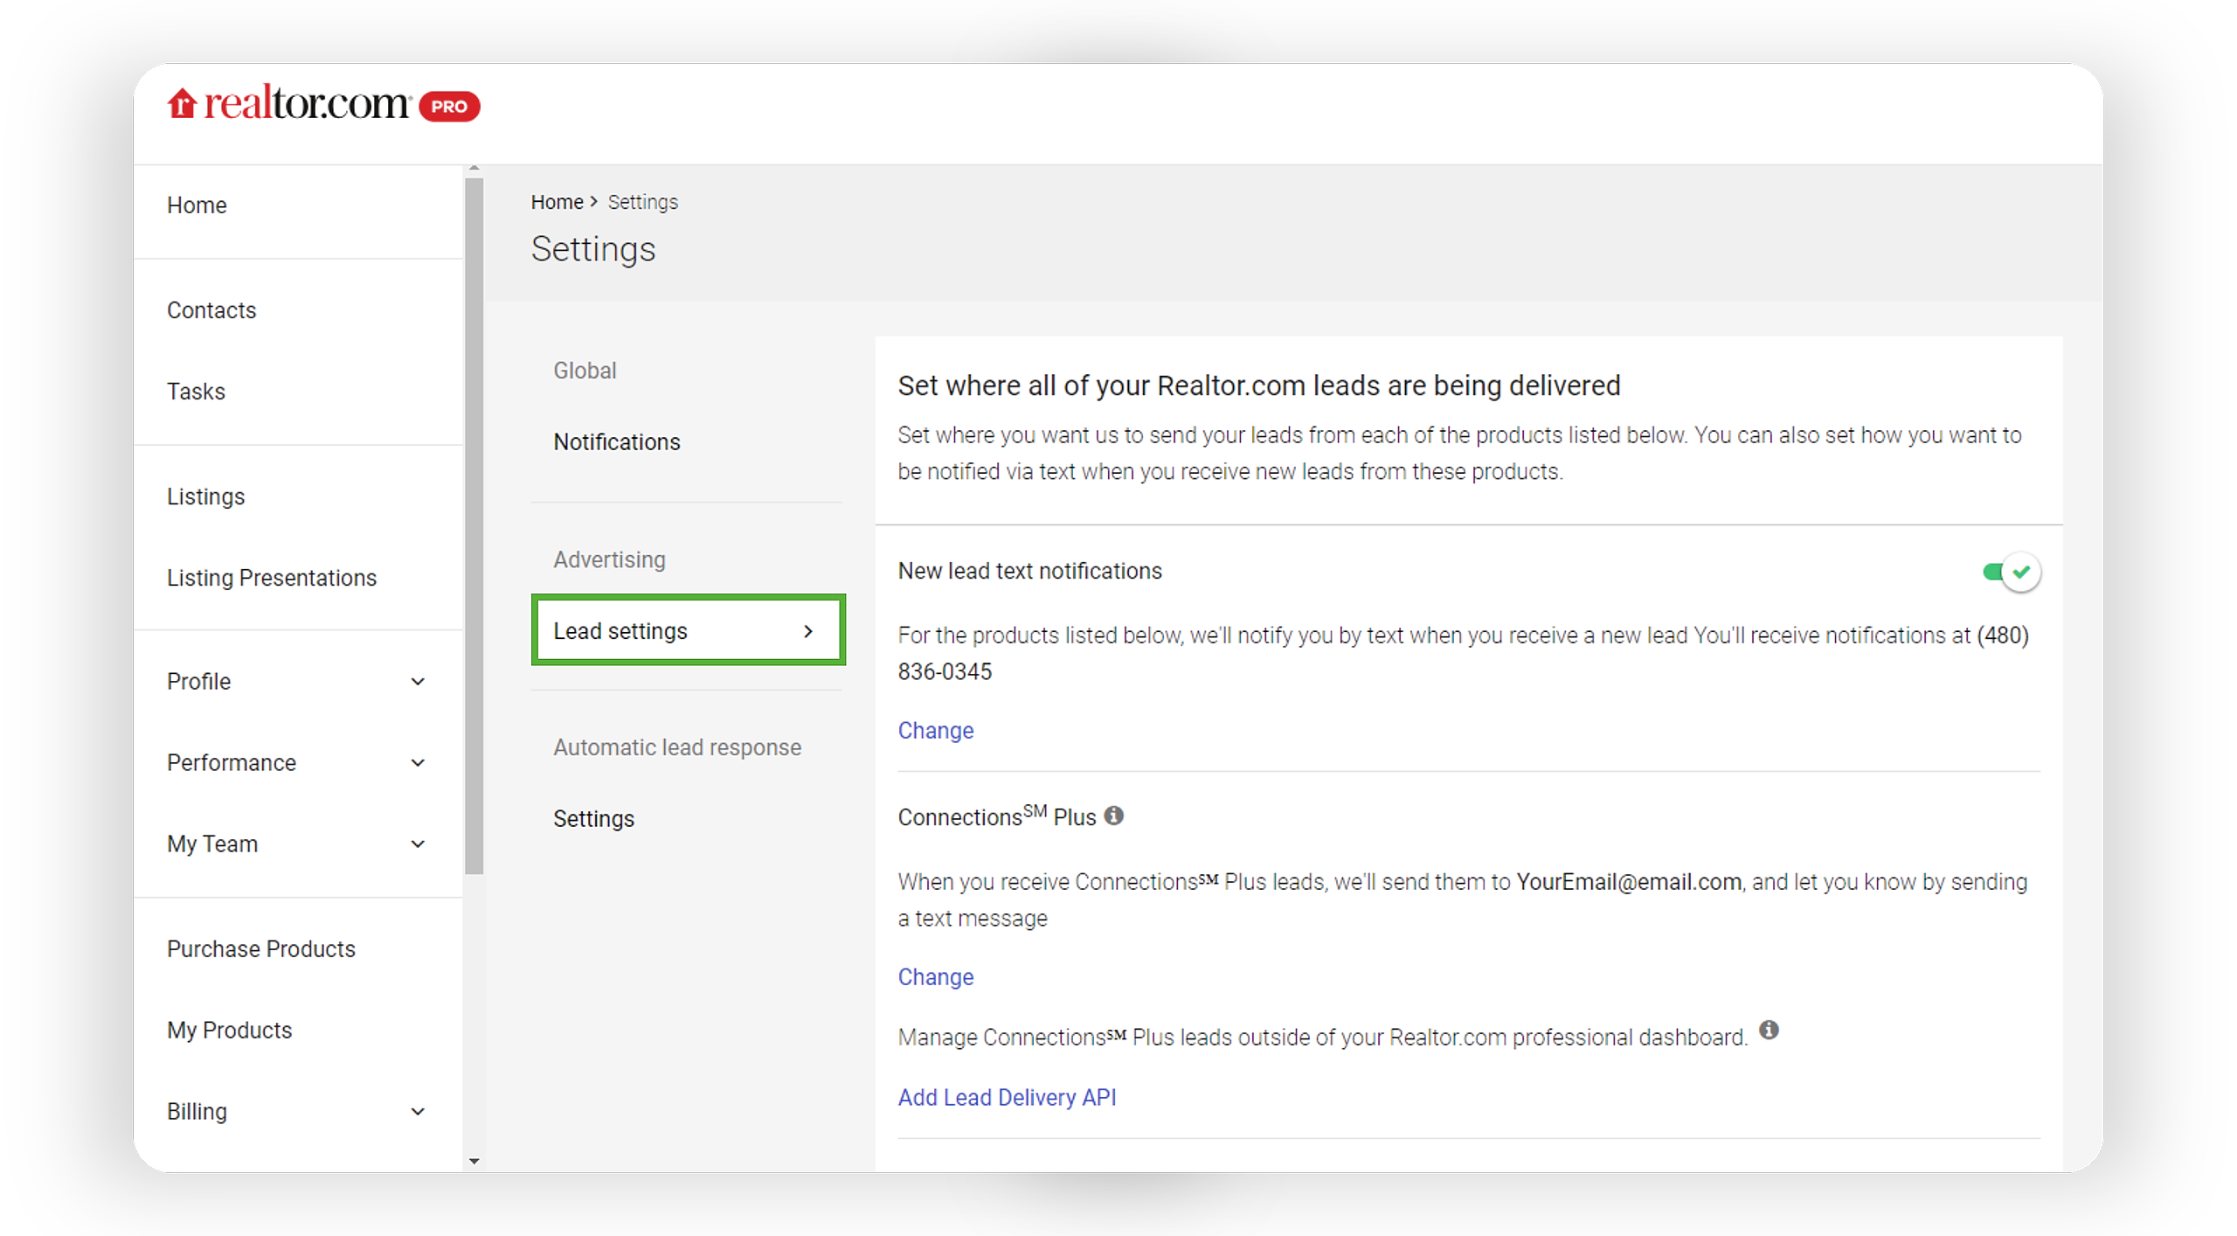Open Connections Plus info icon
The image size is (2237, 1236).
(x=1113, y=816)
